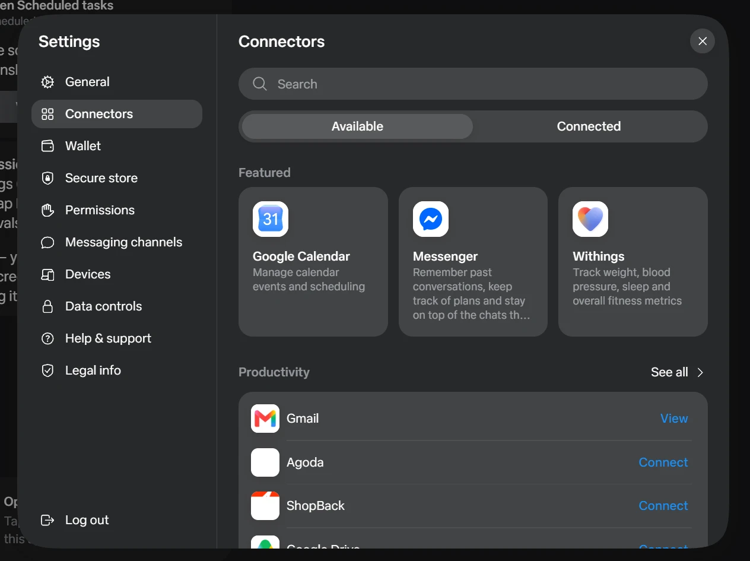Go to Devices settings
The image size is (750, 561).
(x=117, y=274)
